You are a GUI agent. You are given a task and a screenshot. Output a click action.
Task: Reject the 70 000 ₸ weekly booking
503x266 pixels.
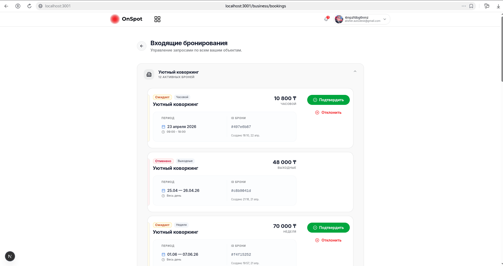(329, 240)
